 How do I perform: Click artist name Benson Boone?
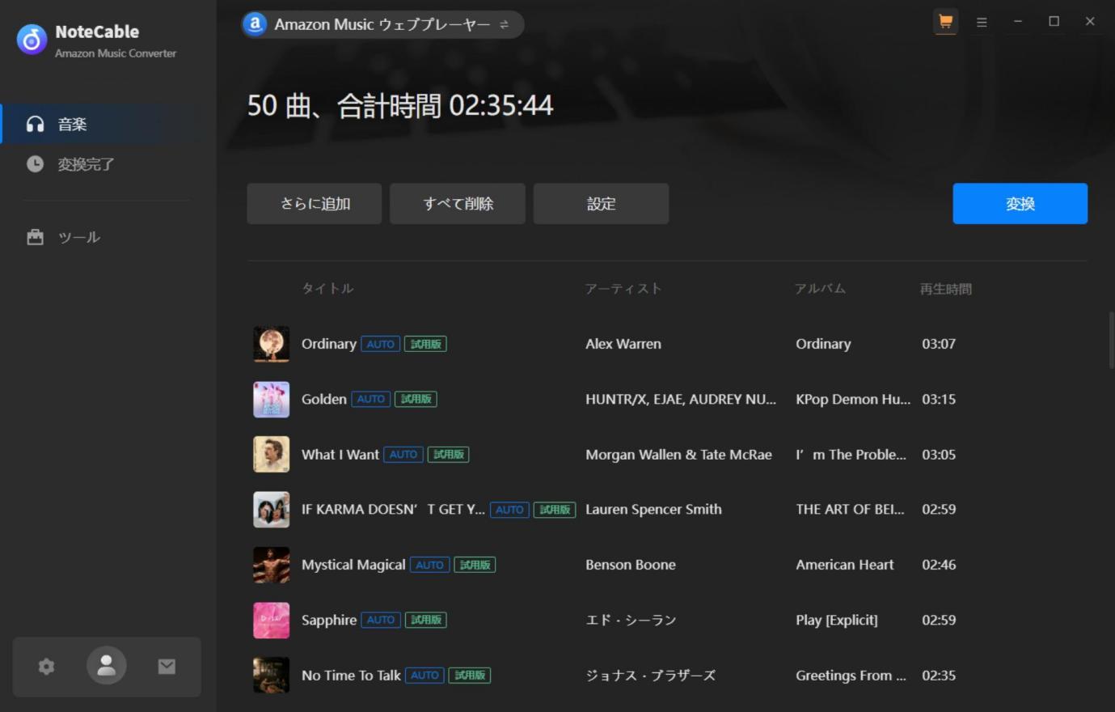631,565
